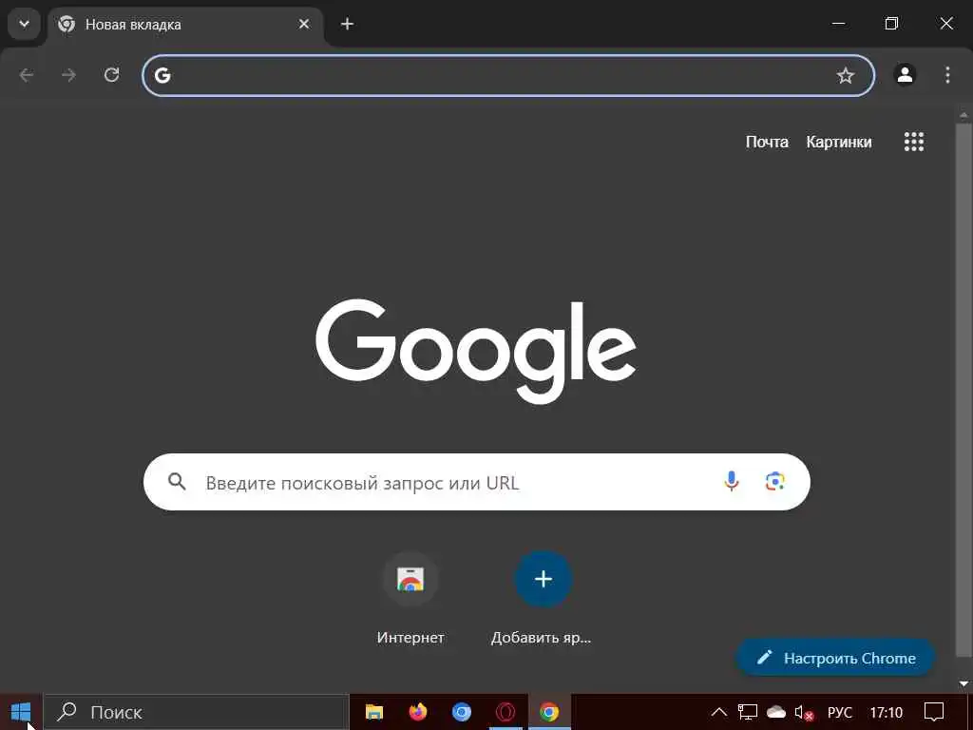Open the tab search dropdown arrow

click(24, 24)
